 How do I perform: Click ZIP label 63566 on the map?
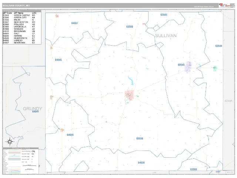coord(194,169)
